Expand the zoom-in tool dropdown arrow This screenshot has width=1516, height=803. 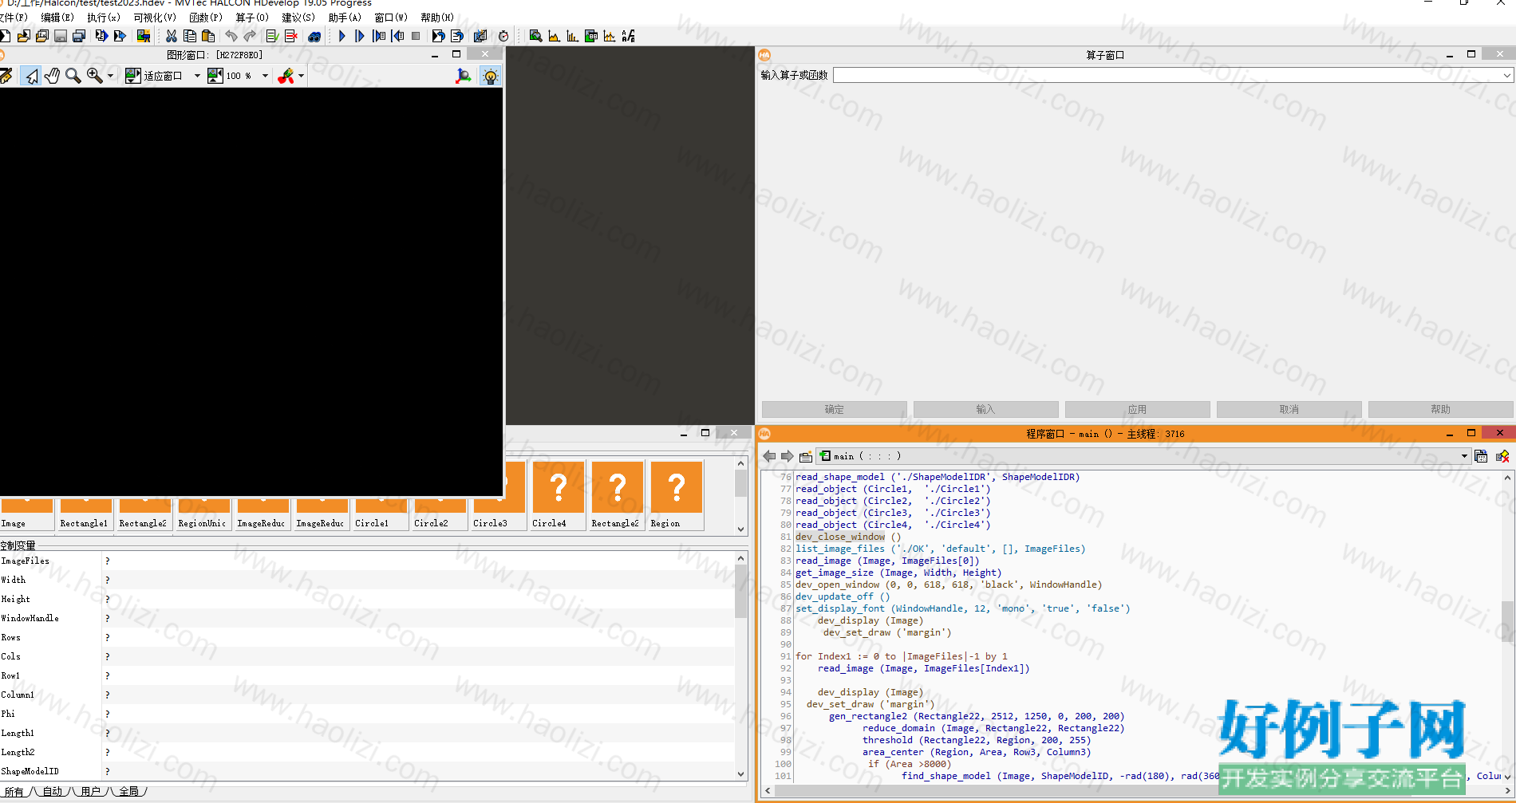[x=110, y=76]
